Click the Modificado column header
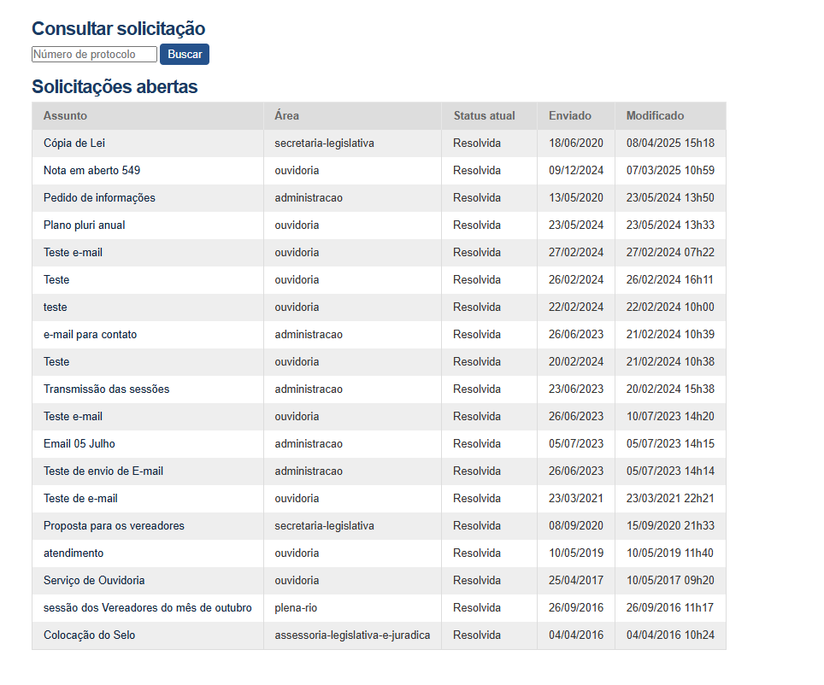824x685 pixels. pyautogui.click(x=655, y=116)
